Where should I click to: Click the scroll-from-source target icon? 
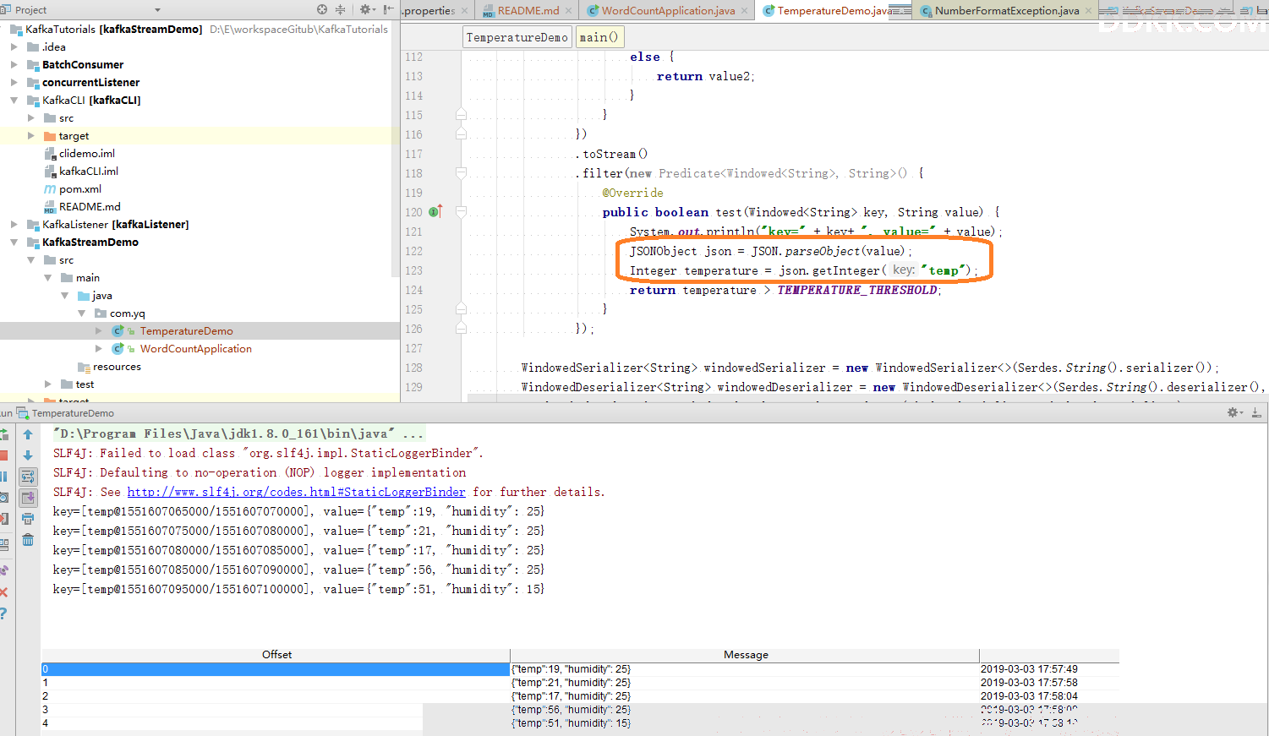click(x=322, y=9)
